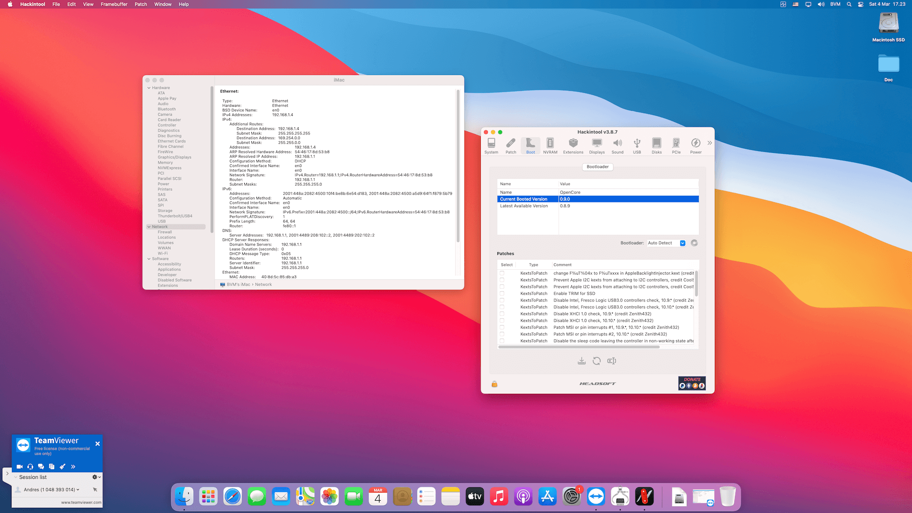This screenshot has width=912, height=513.
Task: Click the patches list vertical scrollbar
Action: pyautogui.click(x=696, y=284)
